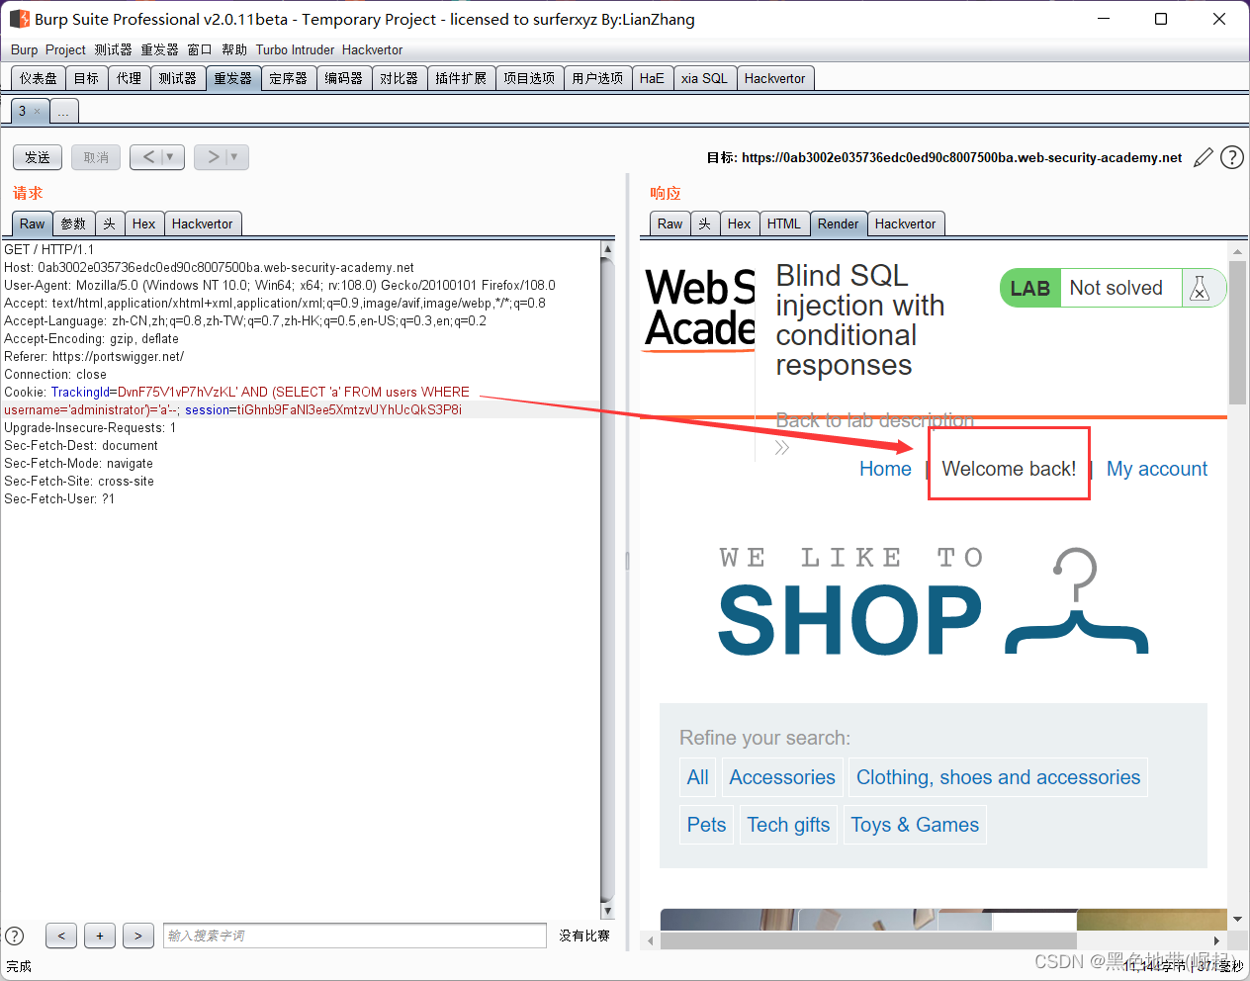Switch to the Hackvertor main tab
Image resolution: width=1250 pixels, height=981 pixels.
775,78
